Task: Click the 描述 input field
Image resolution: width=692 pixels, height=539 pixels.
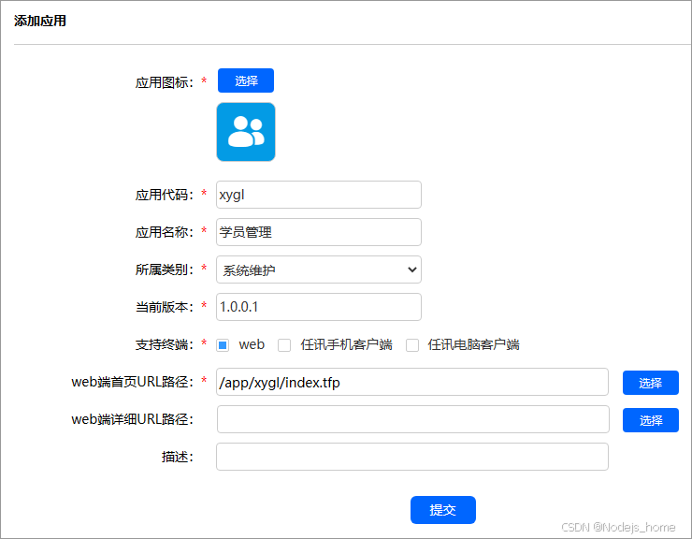Action: [412, 457]
